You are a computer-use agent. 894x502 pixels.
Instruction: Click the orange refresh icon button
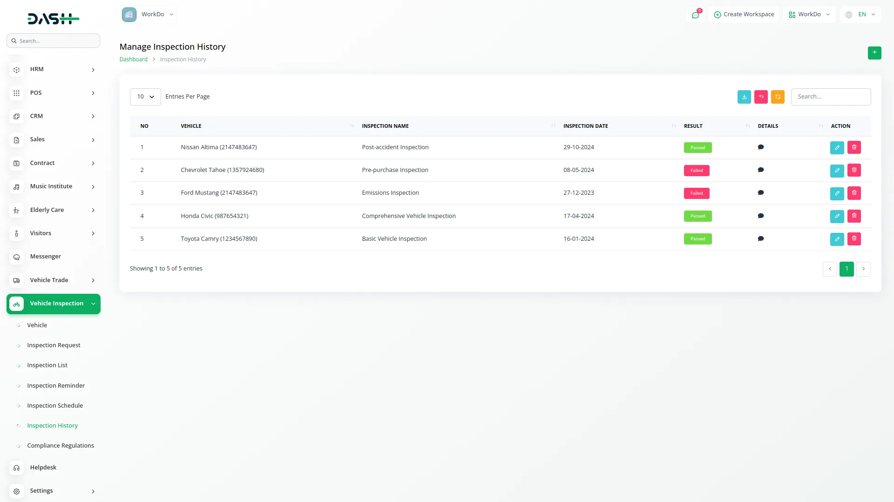tap(778, 97)
